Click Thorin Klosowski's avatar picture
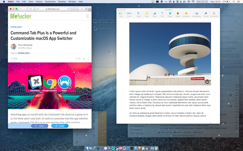The height and width of the screenshot is (151, 243). tap(13, 47)
